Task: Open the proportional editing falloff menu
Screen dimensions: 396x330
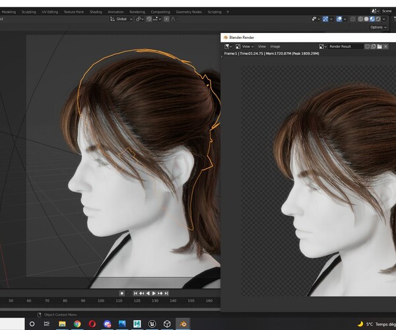Action: [x=174, y=19]
